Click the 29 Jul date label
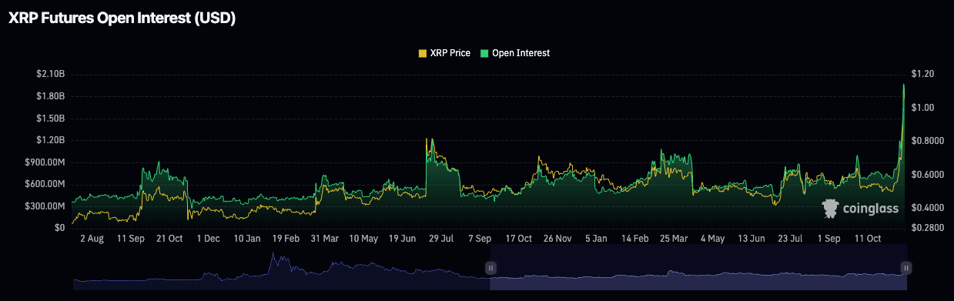This screenshot has width=954, height=301. [441, 239]
